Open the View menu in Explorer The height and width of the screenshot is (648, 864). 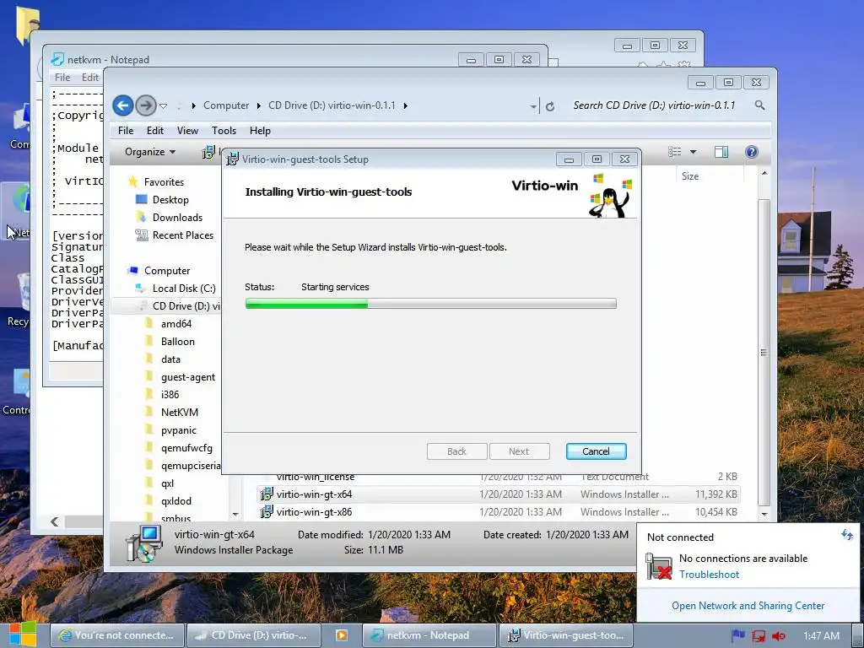pos(187,131)
